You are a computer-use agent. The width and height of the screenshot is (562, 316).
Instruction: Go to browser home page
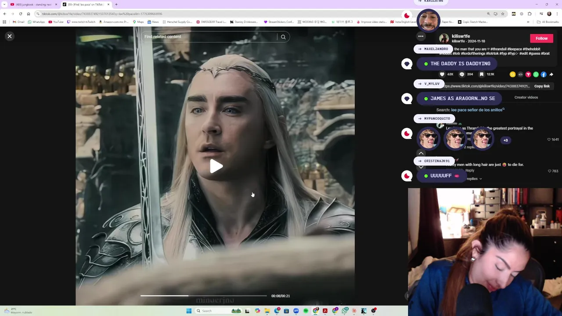tap(28, 14)
